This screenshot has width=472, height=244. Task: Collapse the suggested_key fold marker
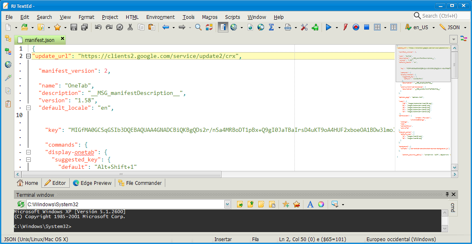click(x=28, y=159)
